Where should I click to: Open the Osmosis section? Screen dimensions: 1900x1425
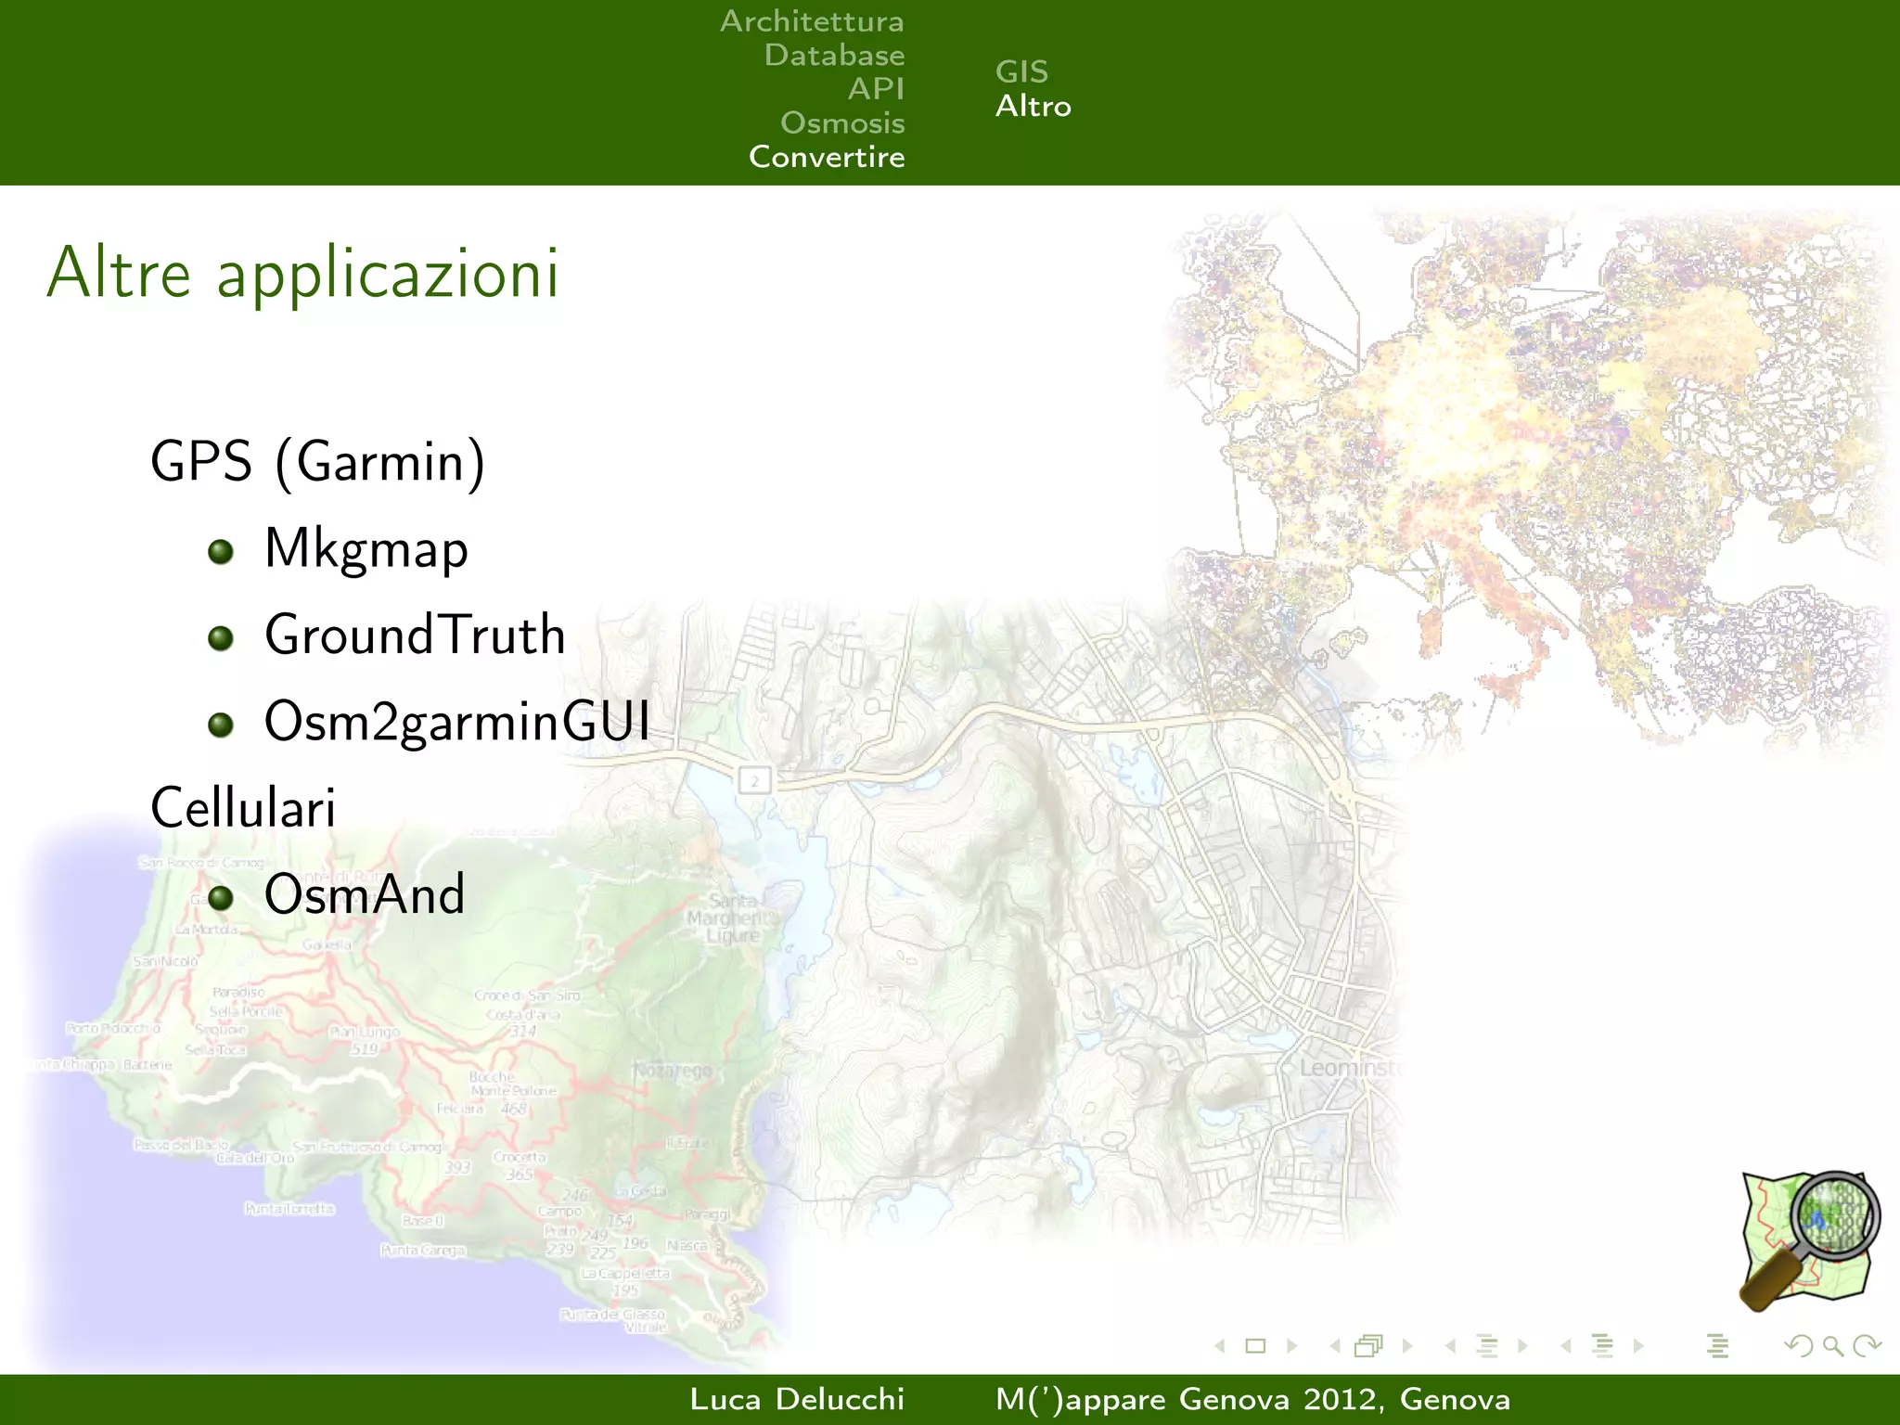842,123
